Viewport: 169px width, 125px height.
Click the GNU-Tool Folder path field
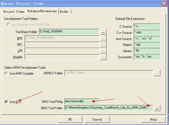coord(109,108)
